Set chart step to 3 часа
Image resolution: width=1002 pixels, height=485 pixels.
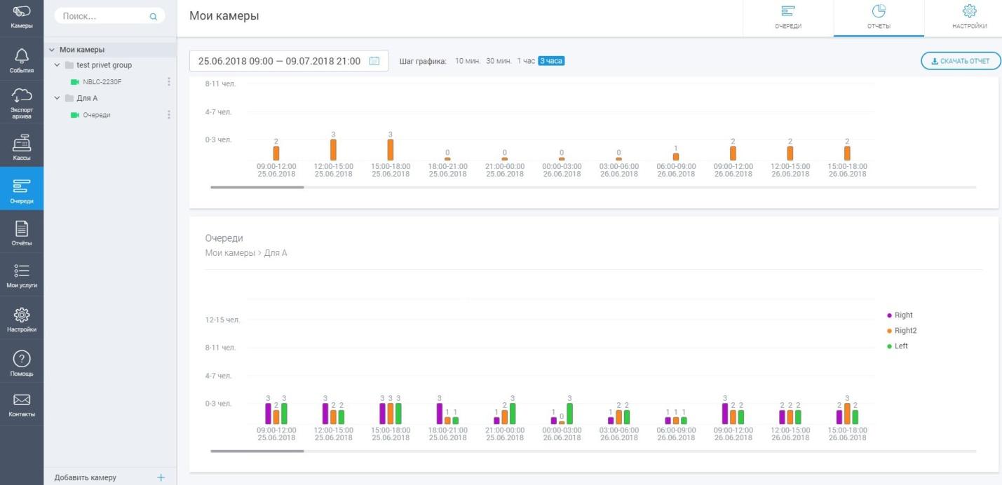[x=551, y=61]
